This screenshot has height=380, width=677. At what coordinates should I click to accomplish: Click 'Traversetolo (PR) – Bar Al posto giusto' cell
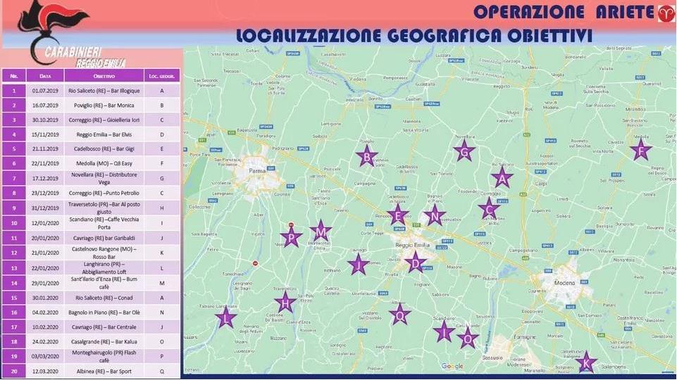click(x=104, y=208)
